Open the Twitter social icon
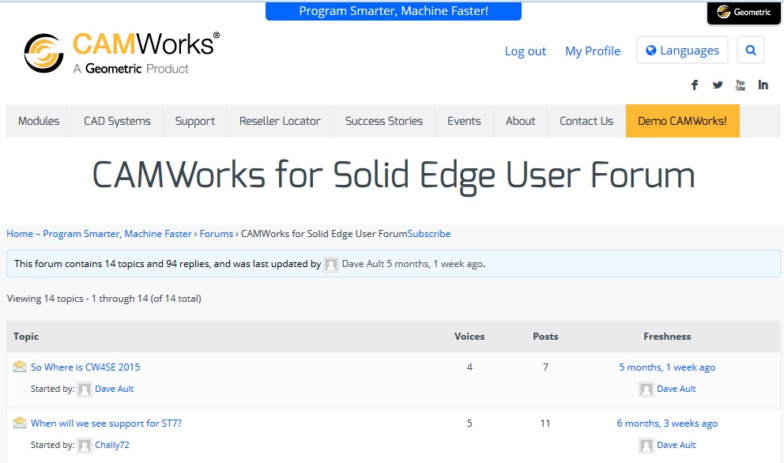 (x=718, y=85)
